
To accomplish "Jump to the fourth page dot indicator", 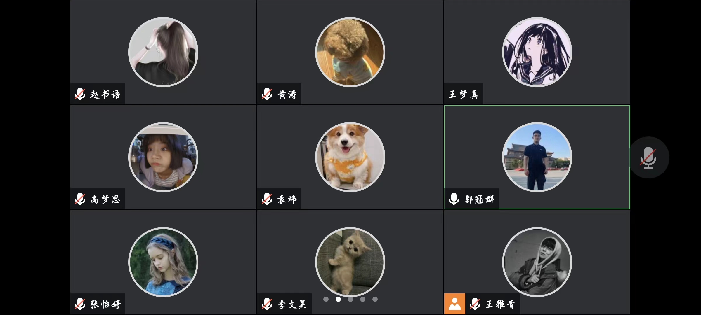I will click(x=363, y=299).
